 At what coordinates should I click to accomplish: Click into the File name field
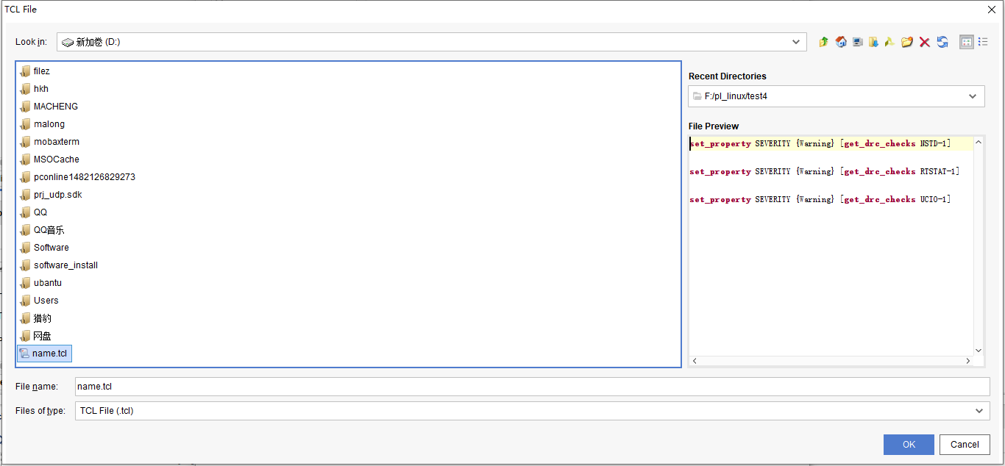(533, 387)
